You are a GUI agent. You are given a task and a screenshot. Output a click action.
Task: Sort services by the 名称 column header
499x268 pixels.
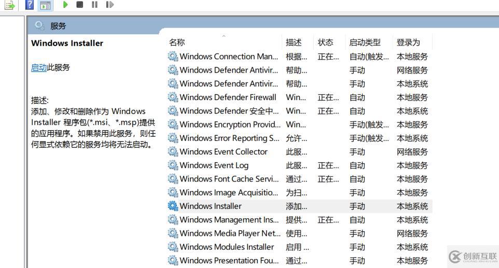177,43
